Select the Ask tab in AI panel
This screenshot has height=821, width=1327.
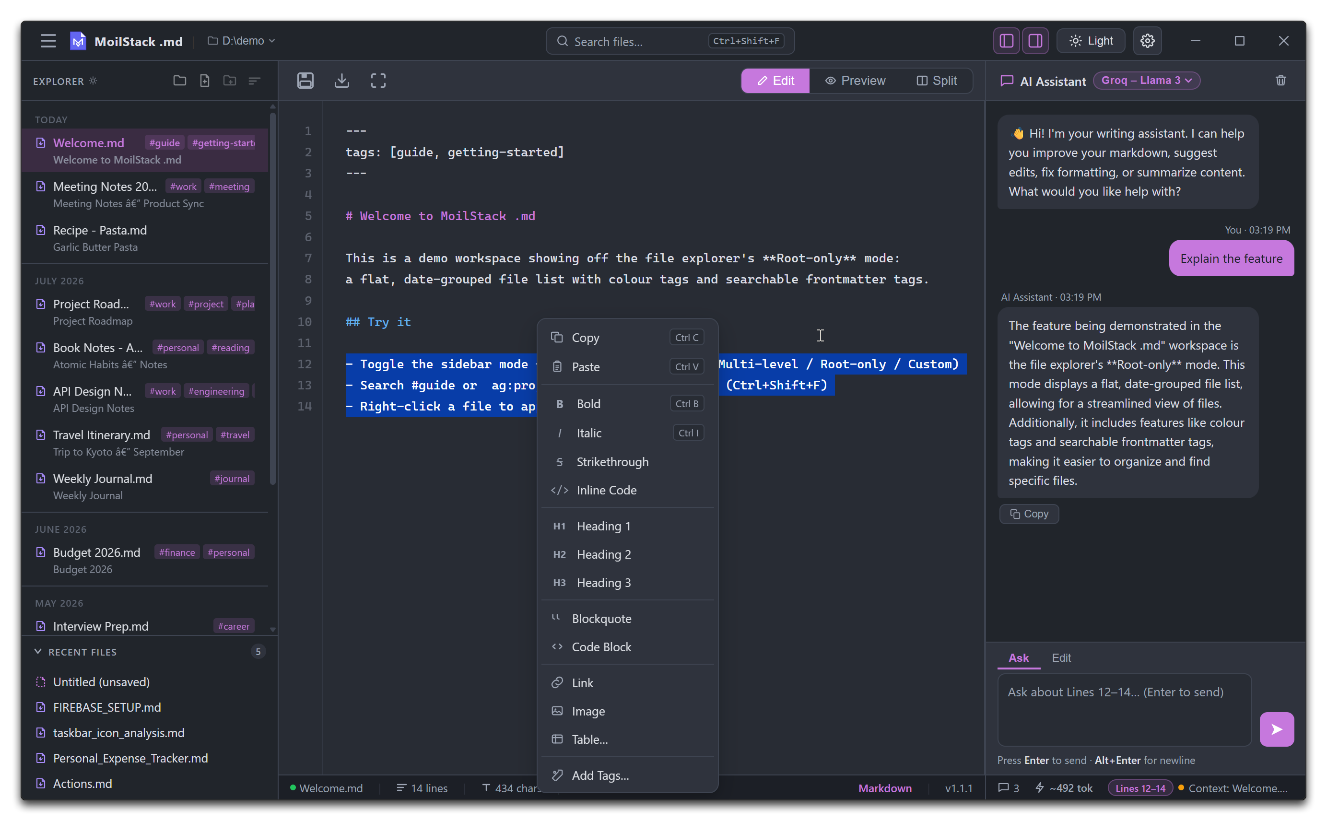click(1018, 657)
